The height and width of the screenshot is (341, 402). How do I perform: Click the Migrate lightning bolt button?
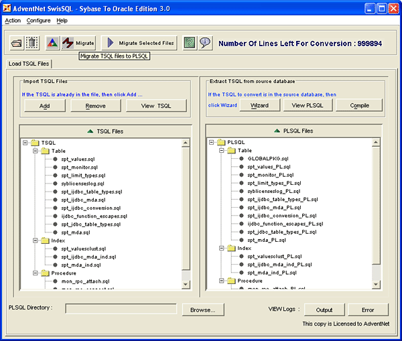click(x=78, y=43)
